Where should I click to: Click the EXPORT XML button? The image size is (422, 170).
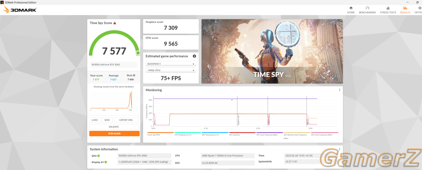click(x=126, y=120)
